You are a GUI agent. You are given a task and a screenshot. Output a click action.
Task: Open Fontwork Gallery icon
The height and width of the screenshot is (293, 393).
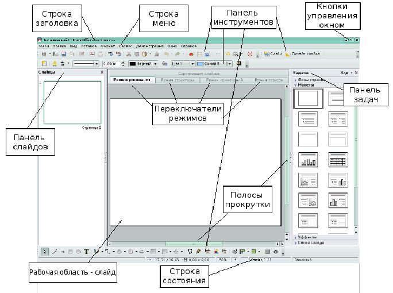pos(208,252)
